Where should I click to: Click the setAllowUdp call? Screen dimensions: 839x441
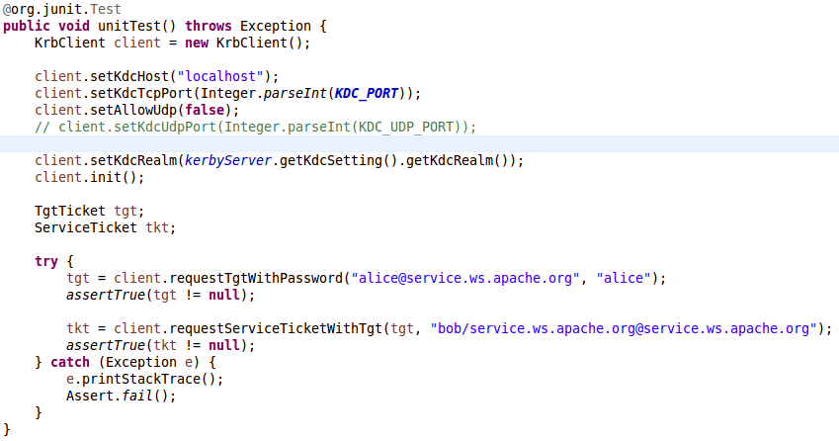pos(133,111)
